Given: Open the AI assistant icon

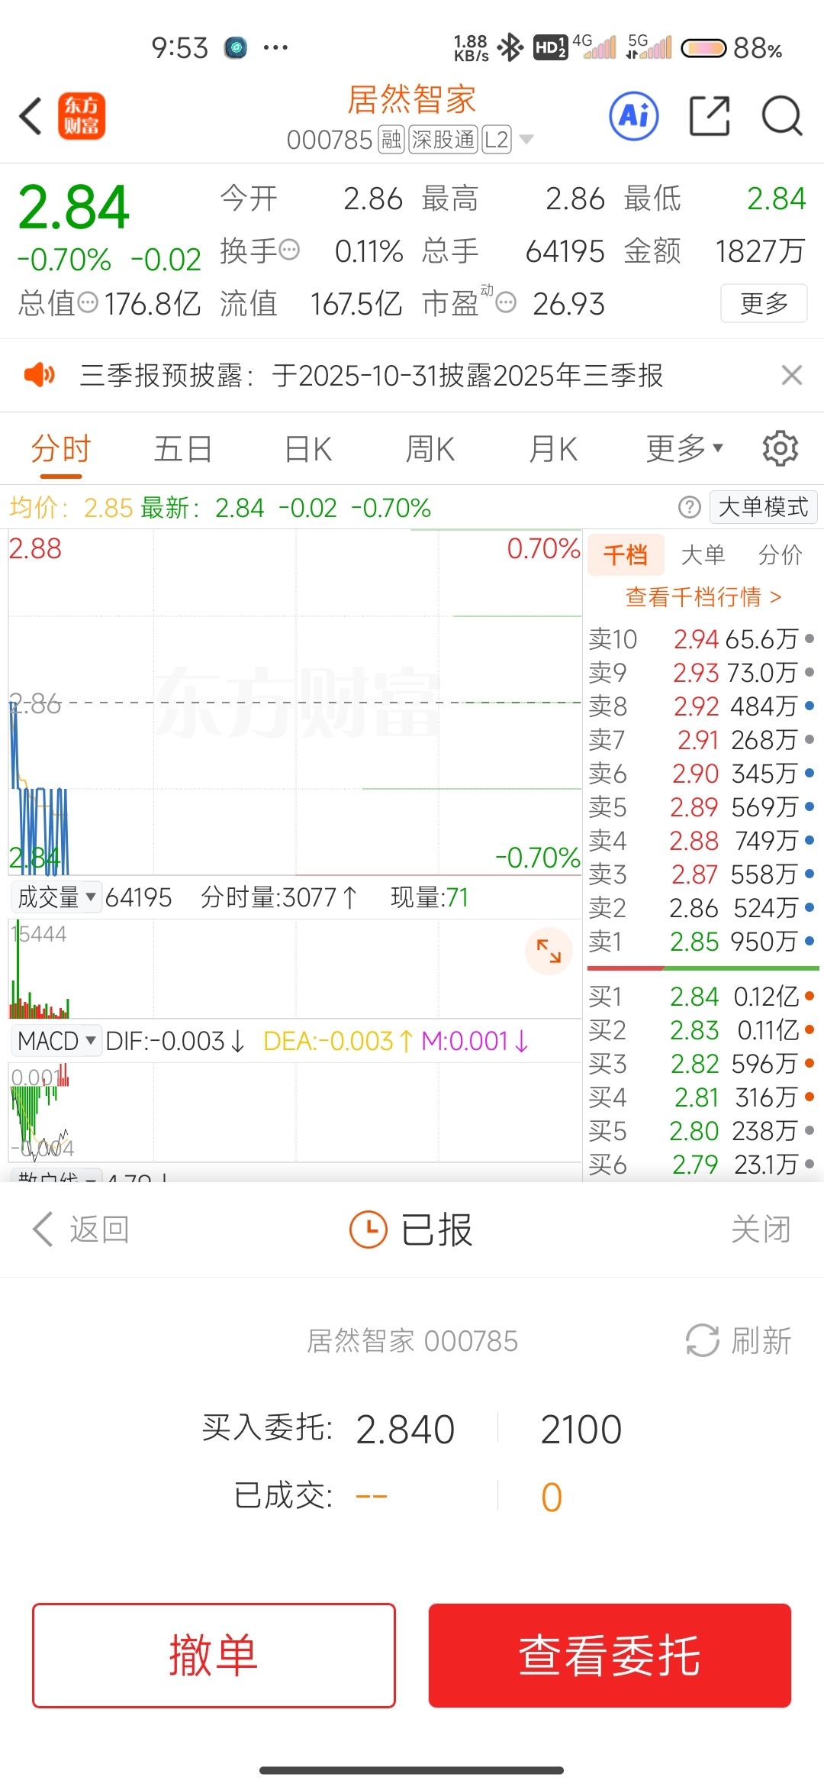Looking at the screenshot, I should (x=634, y=116).
